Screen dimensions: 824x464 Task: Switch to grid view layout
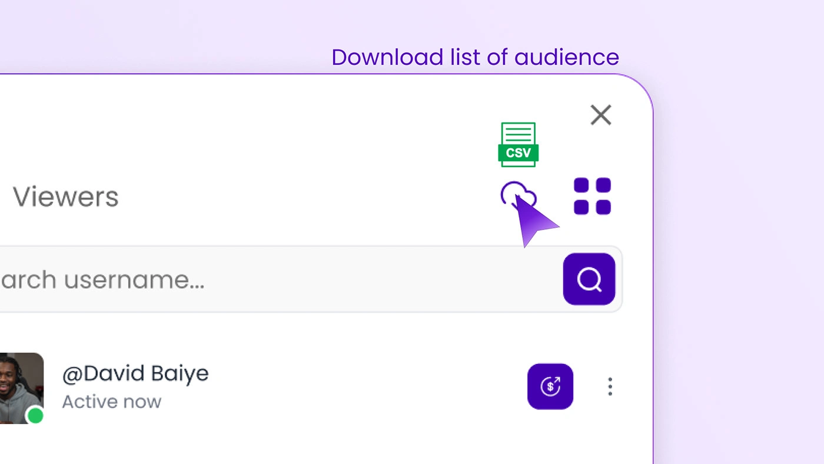point(592,196)
